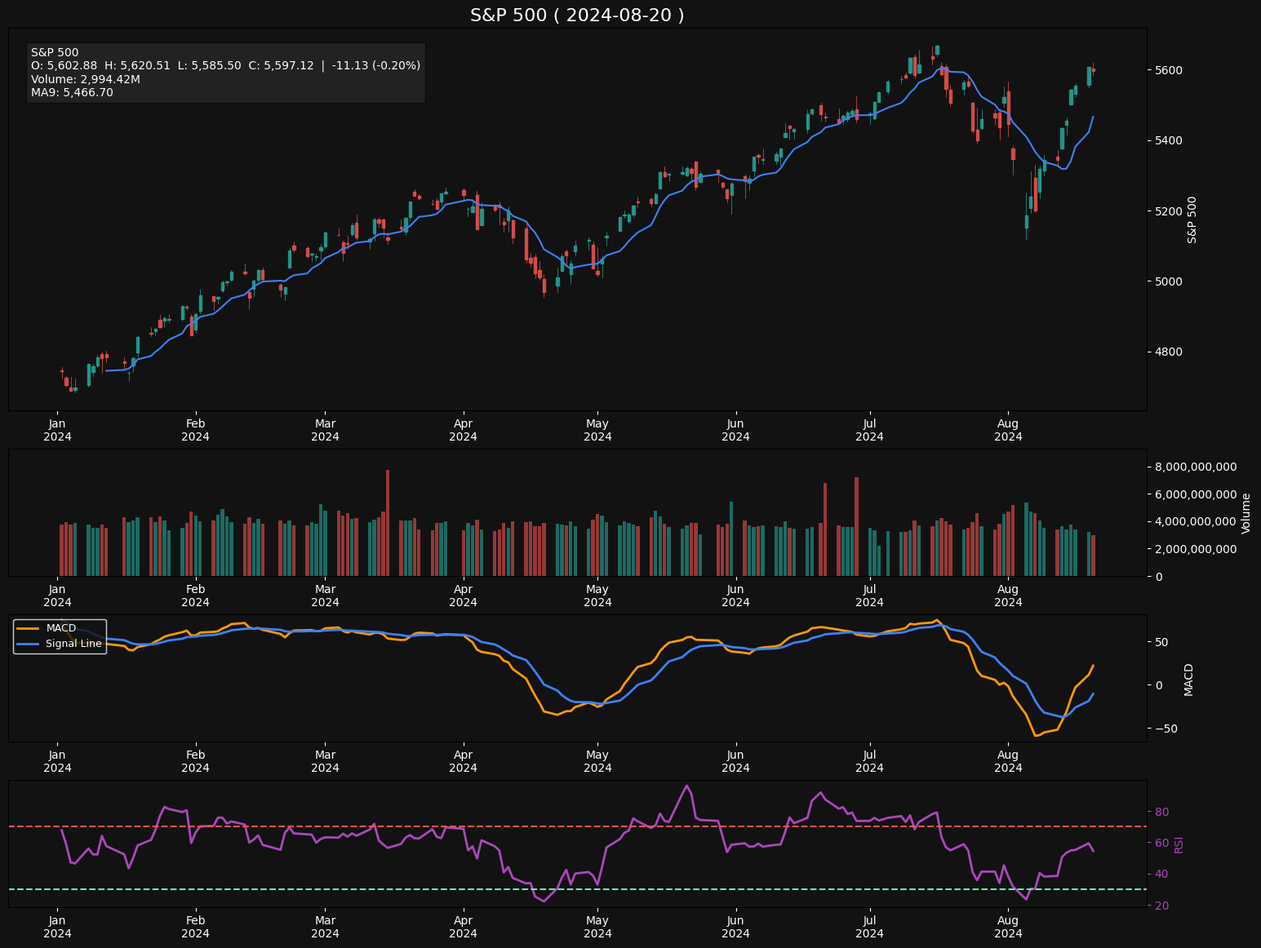
Task: Click the 4800 price axis label
Action: 1166,352
